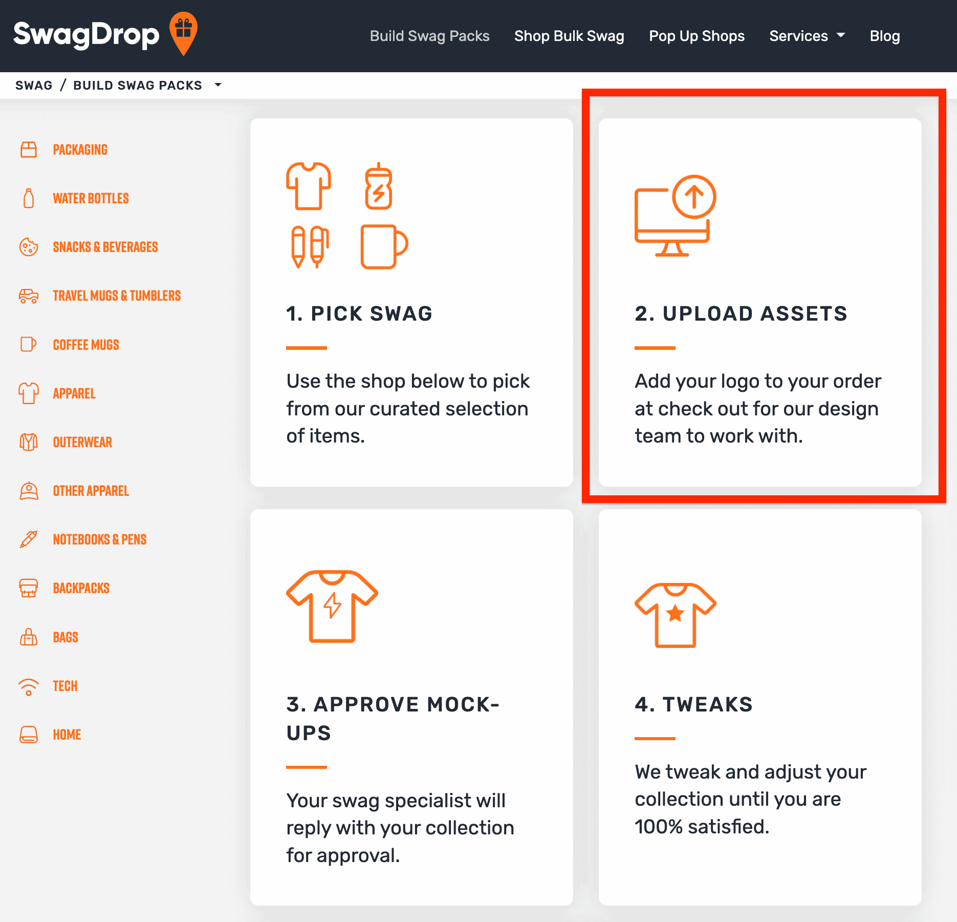Select the Tech wifi icon

coord(29,686)
